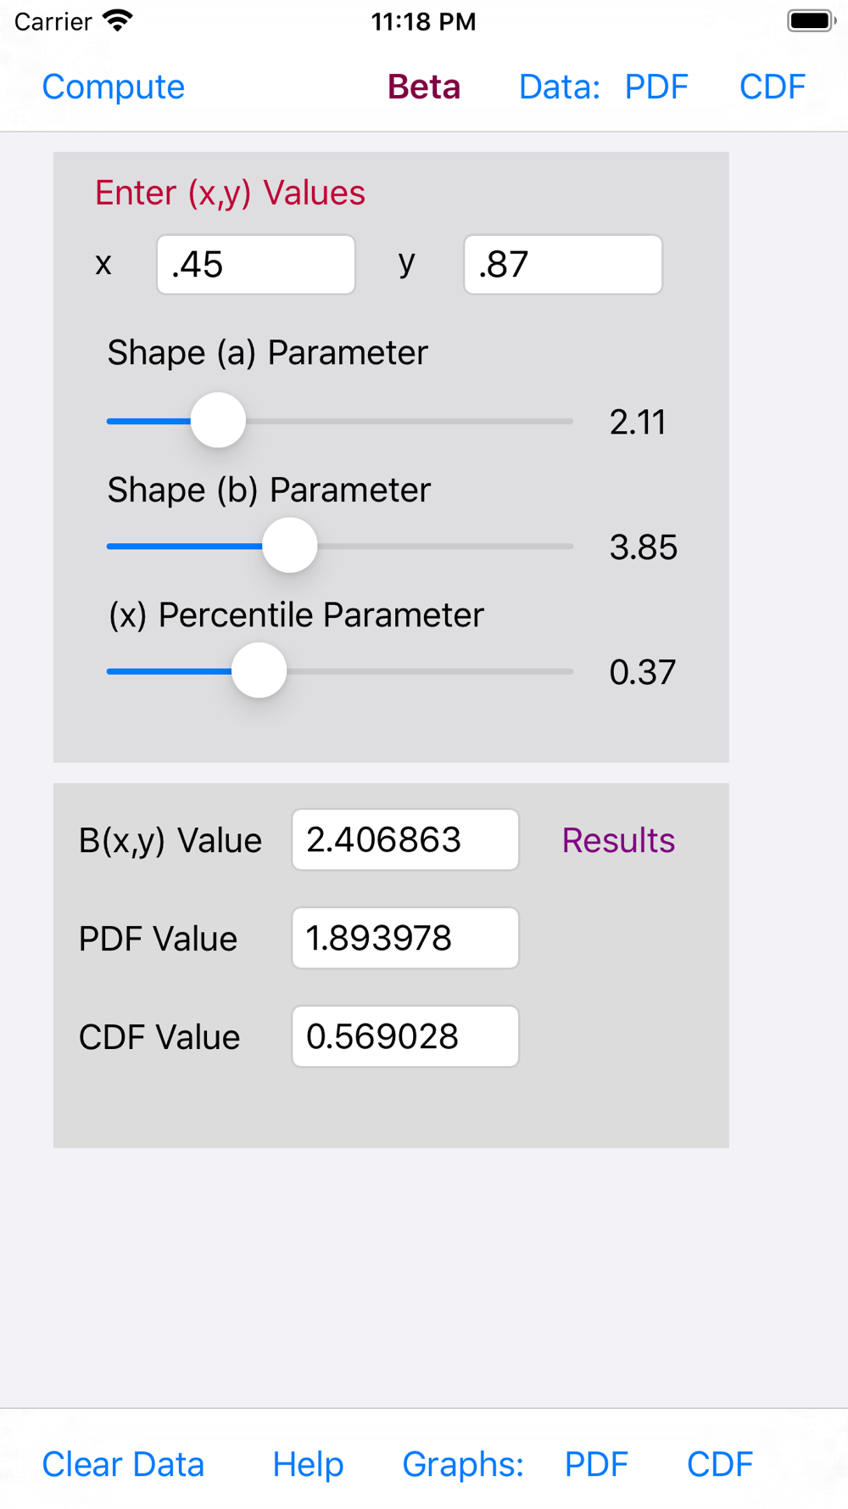848x1509 pixels.
Task: Show the CDF graph from bottom bar
Action: pos(720,1464)
